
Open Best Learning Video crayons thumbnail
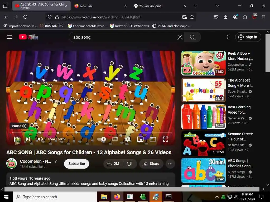coord(203,117)
